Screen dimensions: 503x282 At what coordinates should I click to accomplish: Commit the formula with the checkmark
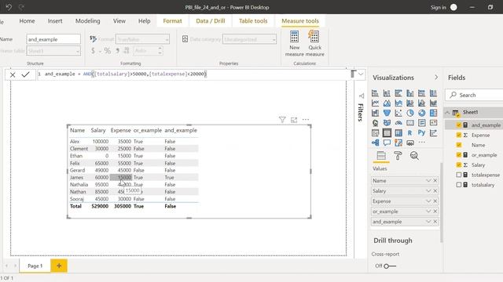26,74
